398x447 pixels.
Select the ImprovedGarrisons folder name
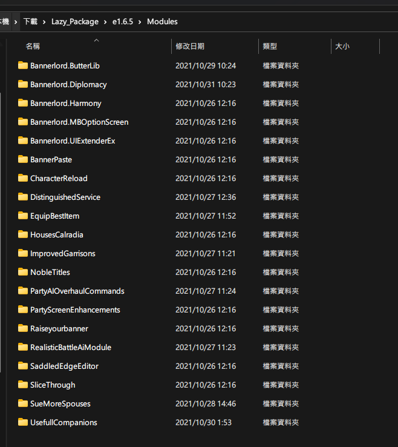(x=63, y=253)
